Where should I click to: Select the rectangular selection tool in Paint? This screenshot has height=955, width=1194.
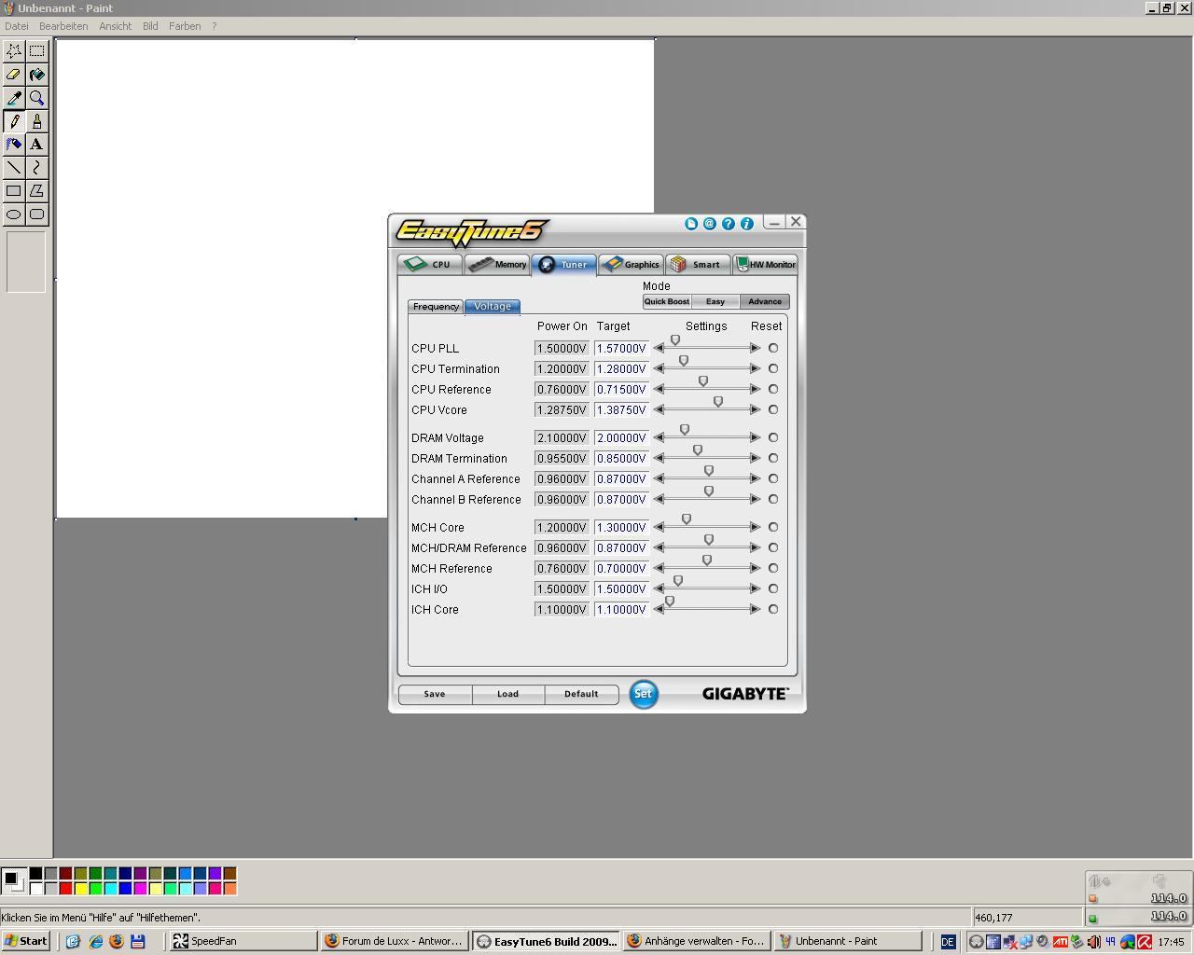37,51
